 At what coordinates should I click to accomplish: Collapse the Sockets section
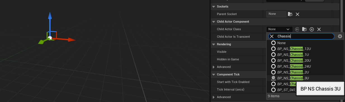coord(214,6)
